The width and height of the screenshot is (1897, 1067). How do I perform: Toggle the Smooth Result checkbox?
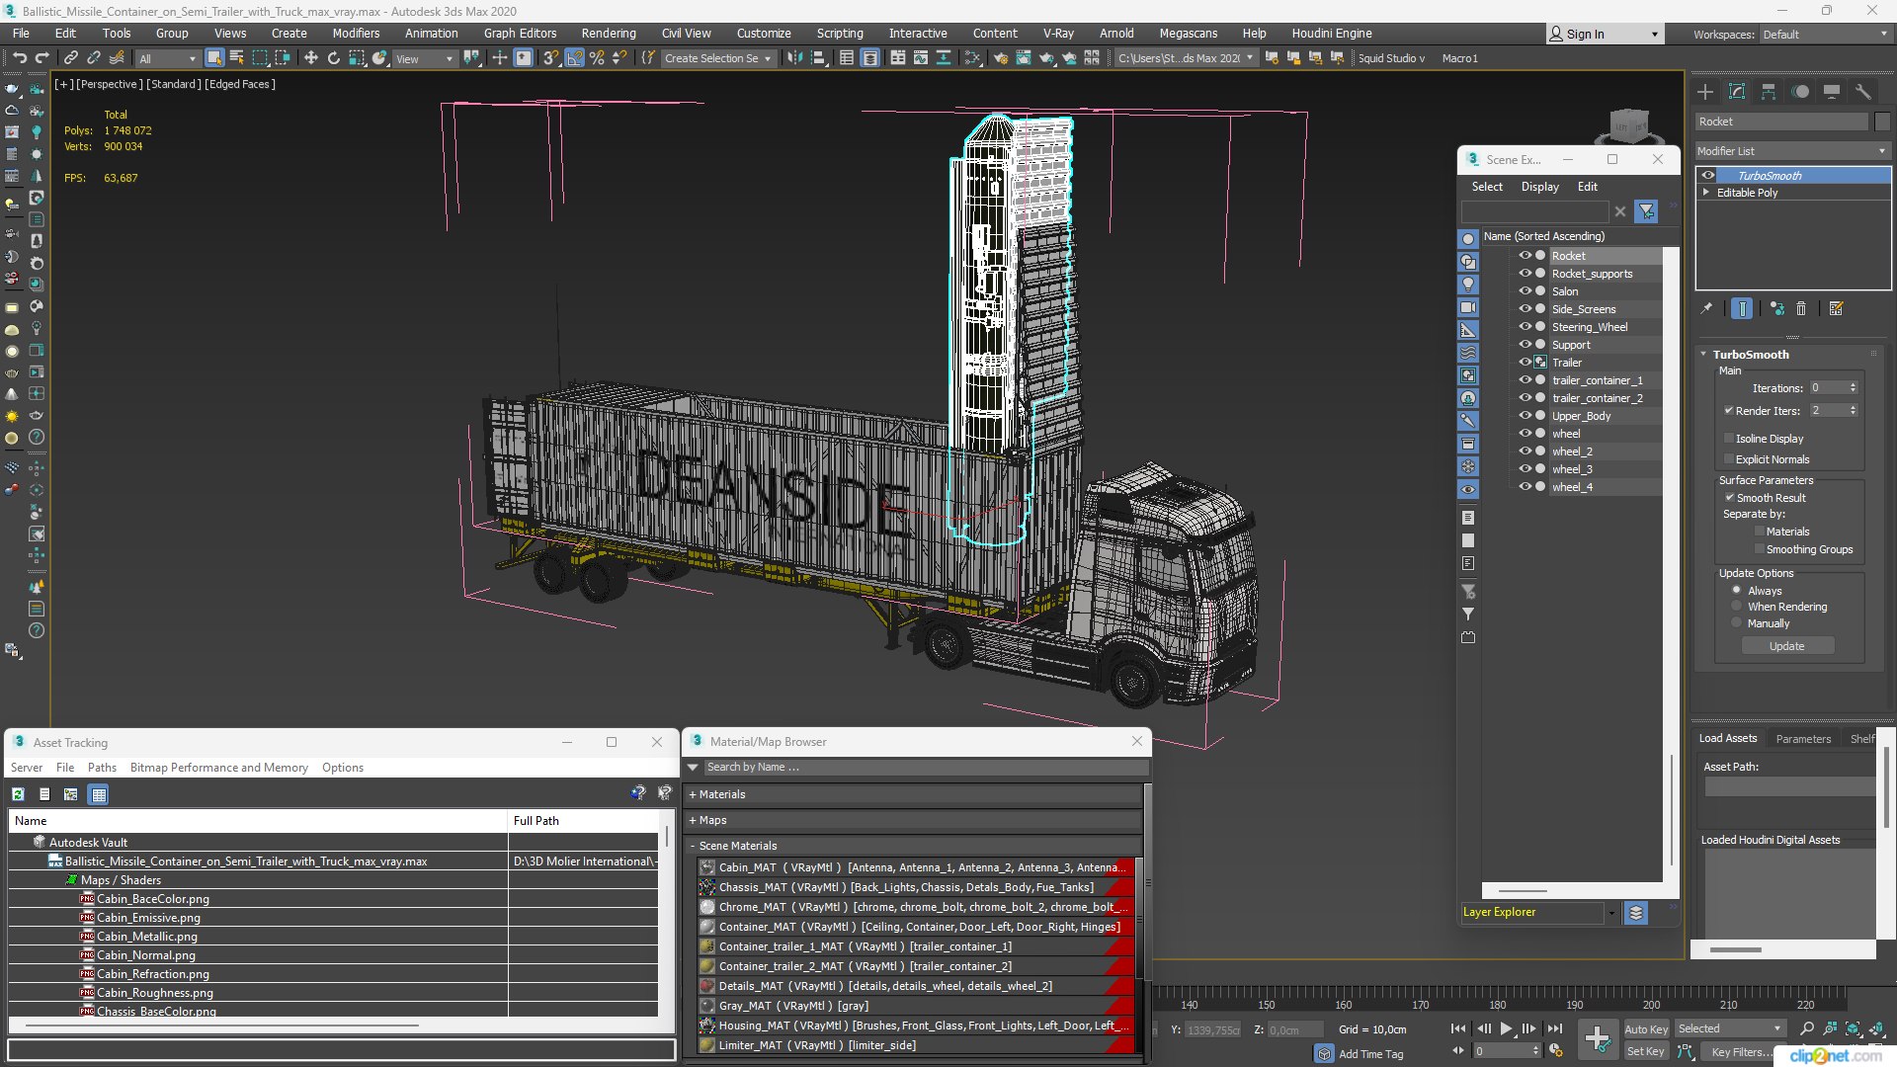coord(1729,498)
